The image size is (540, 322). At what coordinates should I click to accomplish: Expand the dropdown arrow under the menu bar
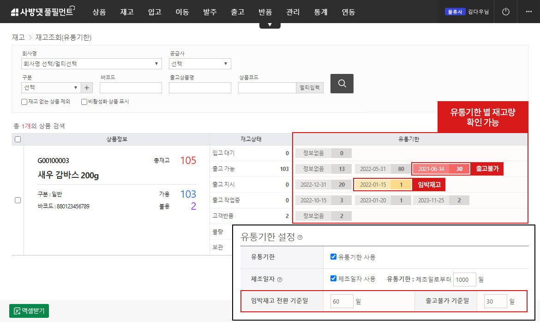[270, 25]
